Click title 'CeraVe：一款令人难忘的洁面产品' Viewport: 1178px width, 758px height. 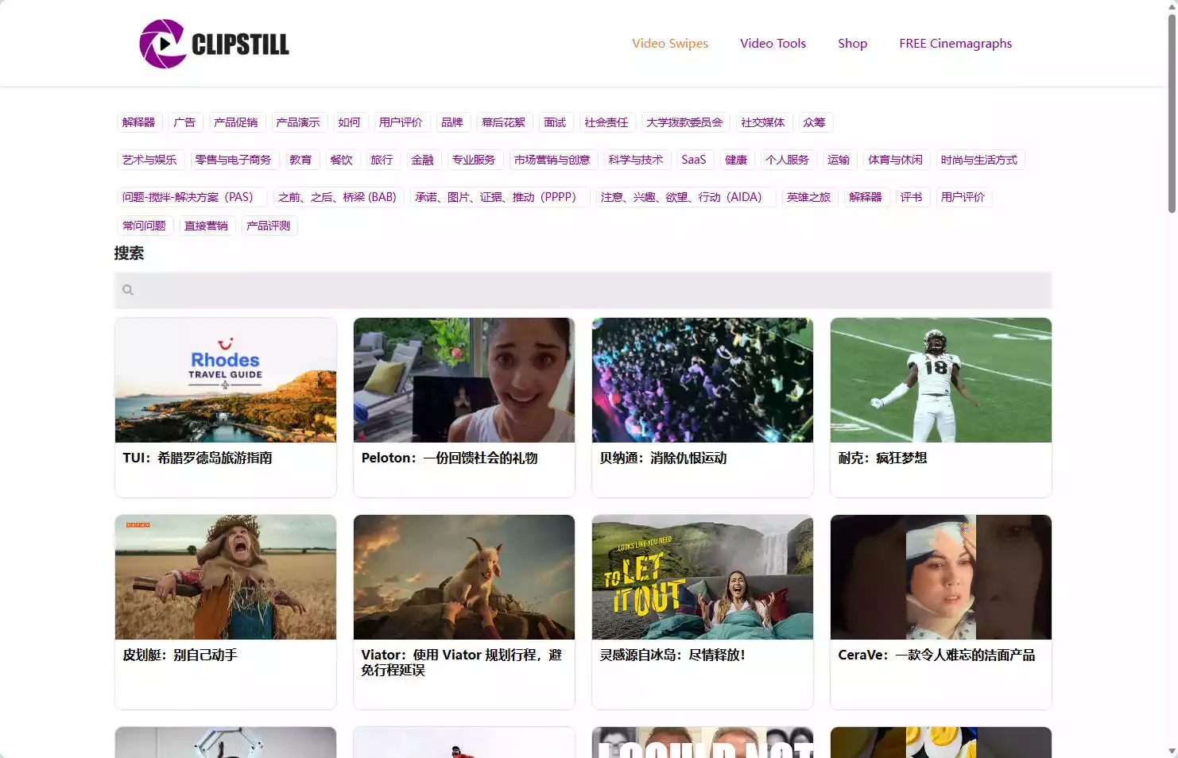(936, 655)
